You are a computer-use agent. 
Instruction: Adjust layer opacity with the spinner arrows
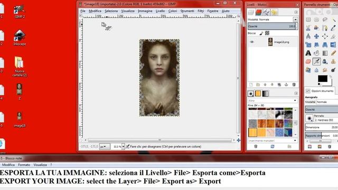coord(297,26)
